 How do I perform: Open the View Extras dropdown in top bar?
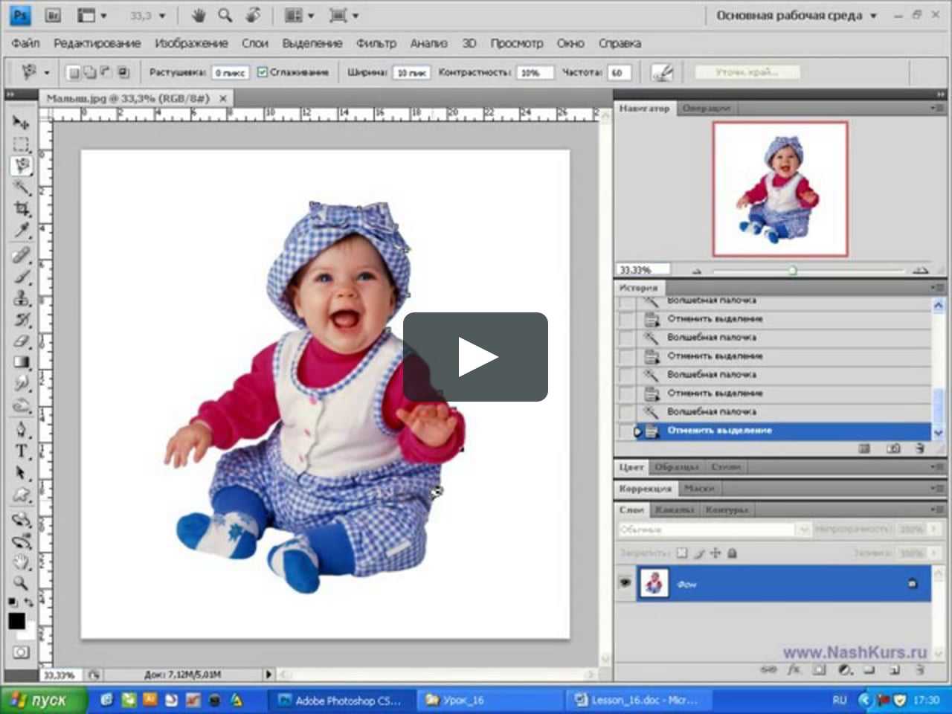tap(92, 15)
